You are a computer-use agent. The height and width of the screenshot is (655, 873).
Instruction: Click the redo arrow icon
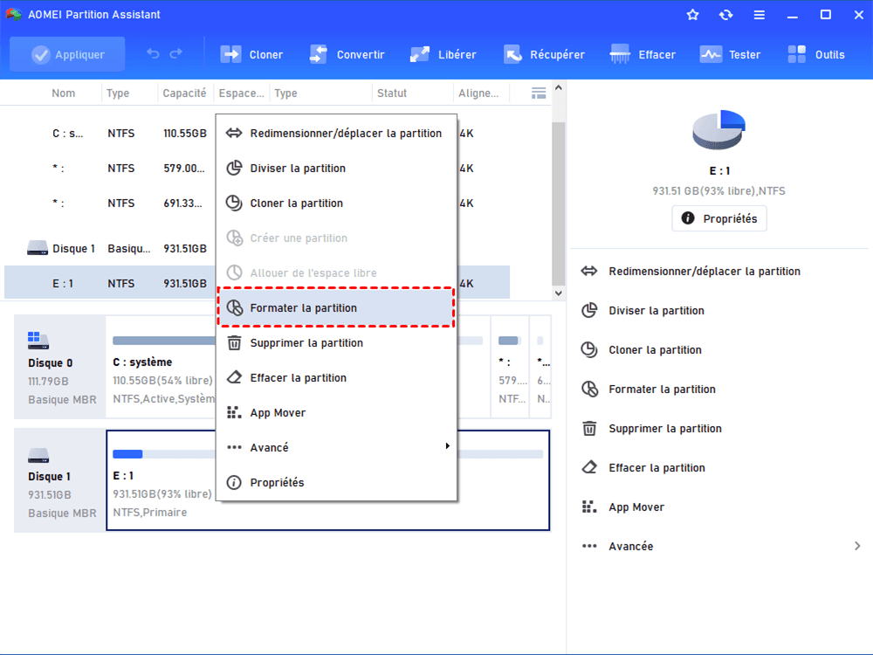(x=176, y=54)
